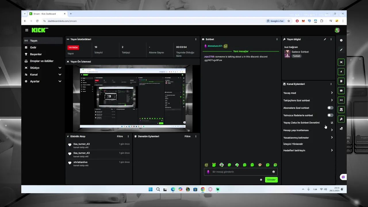
Task: Click İzleyici Yönlendir action
Action: [x=293, y=144]
